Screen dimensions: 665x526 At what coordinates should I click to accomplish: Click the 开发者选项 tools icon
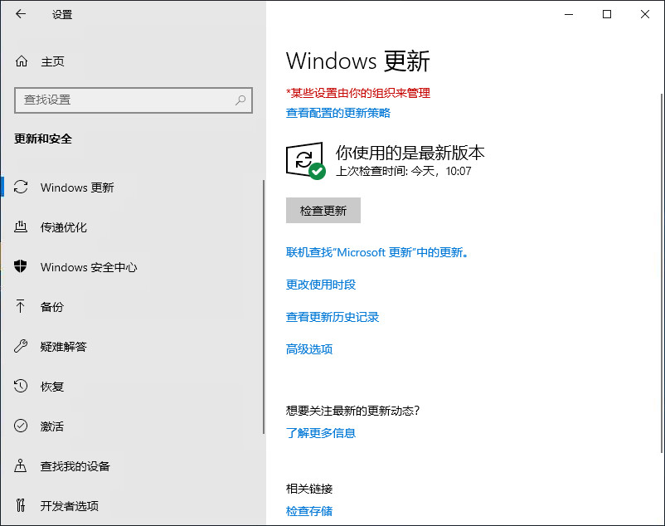coord(21,505)
